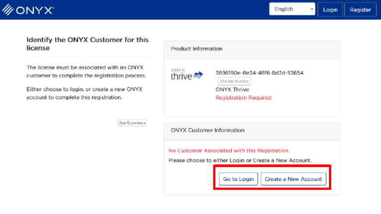
Task: Click the Product Information panel header
Action: [252, 49]
